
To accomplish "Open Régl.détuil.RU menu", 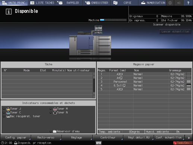I will tap(138, 138).
